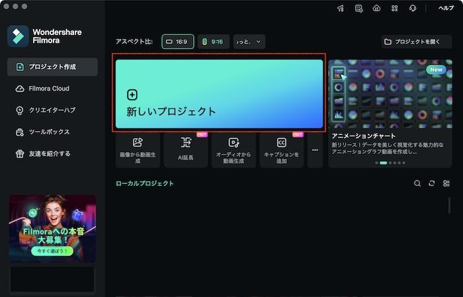Image resolution: width=463 pixels, height=297 pixels.
Task: Show more tools via the ellipsis button
Action: (315, 150)
